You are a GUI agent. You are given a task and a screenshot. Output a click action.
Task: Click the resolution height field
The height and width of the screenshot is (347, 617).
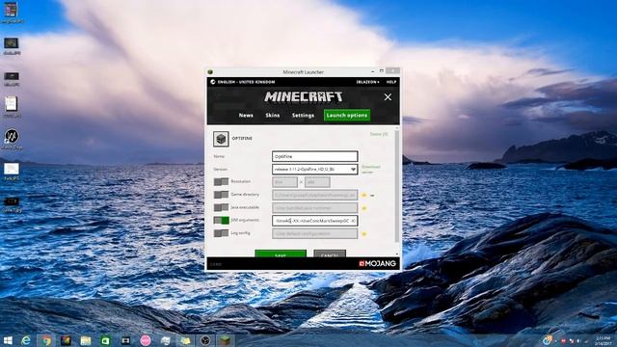click(317, 182)
